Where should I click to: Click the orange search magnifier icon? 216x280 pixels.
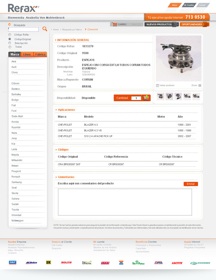pyautogui.click(x=45, y=29)
